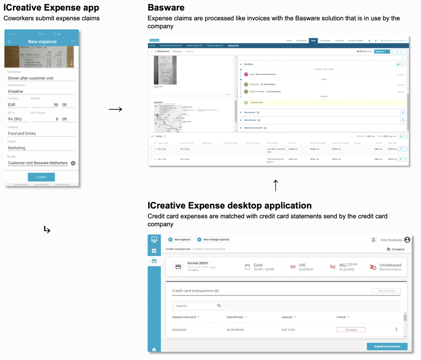Expand the Discussions section
This screenshot has height=360, width=421.
tap(241, 113)
